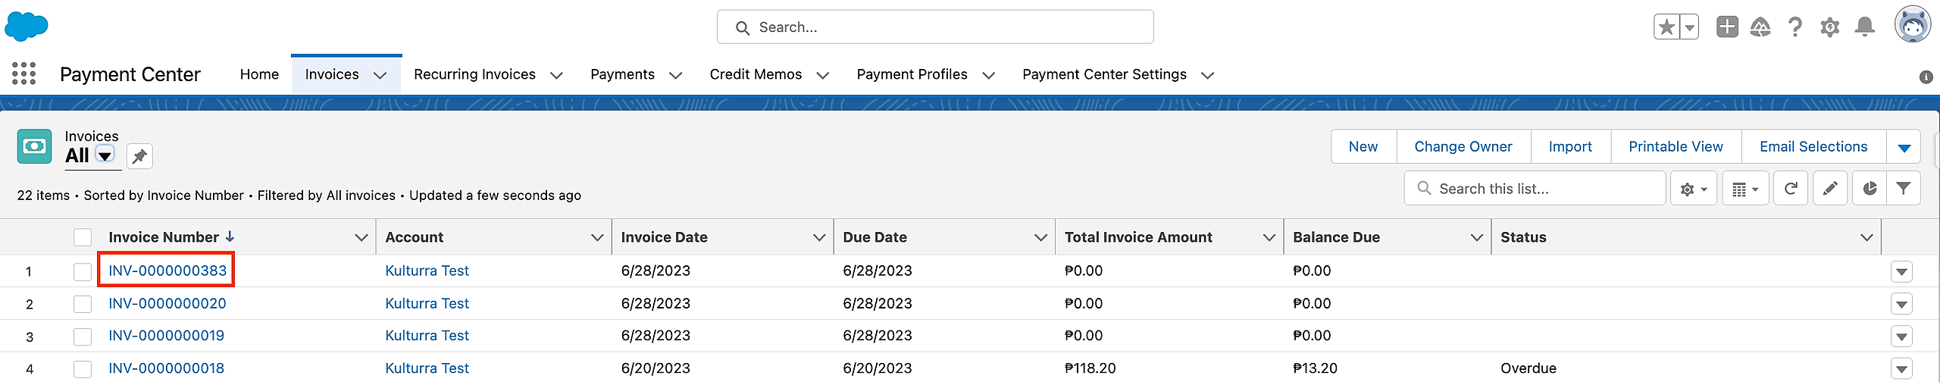The height and width of the screenshot is (382, 1940).
Task: Show the list filters funnel icon
Action: pos(1903,189)
